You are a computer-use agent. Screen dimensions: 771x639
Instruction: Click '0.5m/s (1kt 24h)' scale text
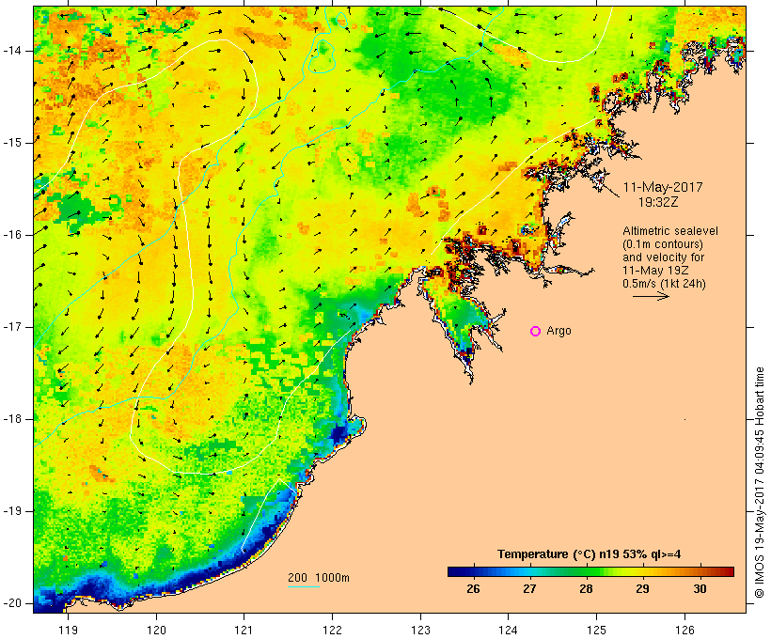[x=664, y=284]
